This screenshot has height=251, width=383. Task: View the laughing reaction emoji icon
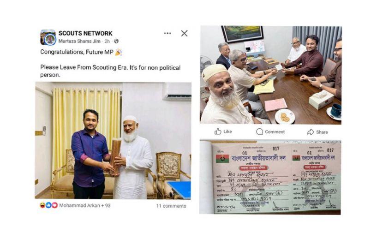tap(42, 205)
